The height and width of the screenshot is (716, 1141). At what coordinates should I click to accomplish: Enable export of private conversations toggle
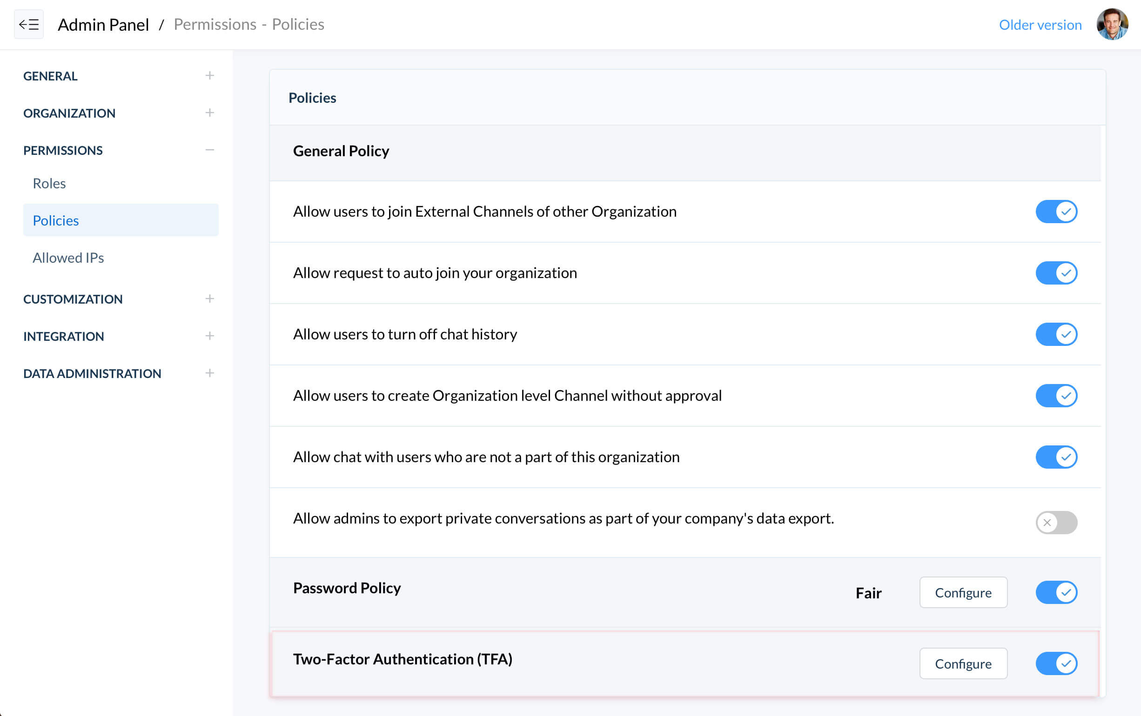(x=1056, y=522)
